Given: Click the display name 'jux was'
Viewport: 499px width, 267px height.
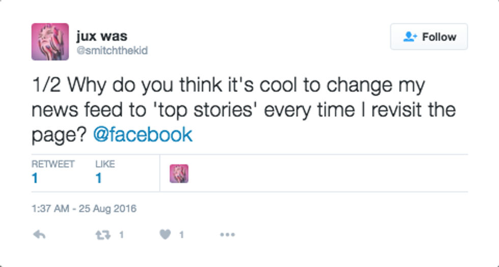Looking at the screenshot, I should pyautogui.click(x=101, y=36).
